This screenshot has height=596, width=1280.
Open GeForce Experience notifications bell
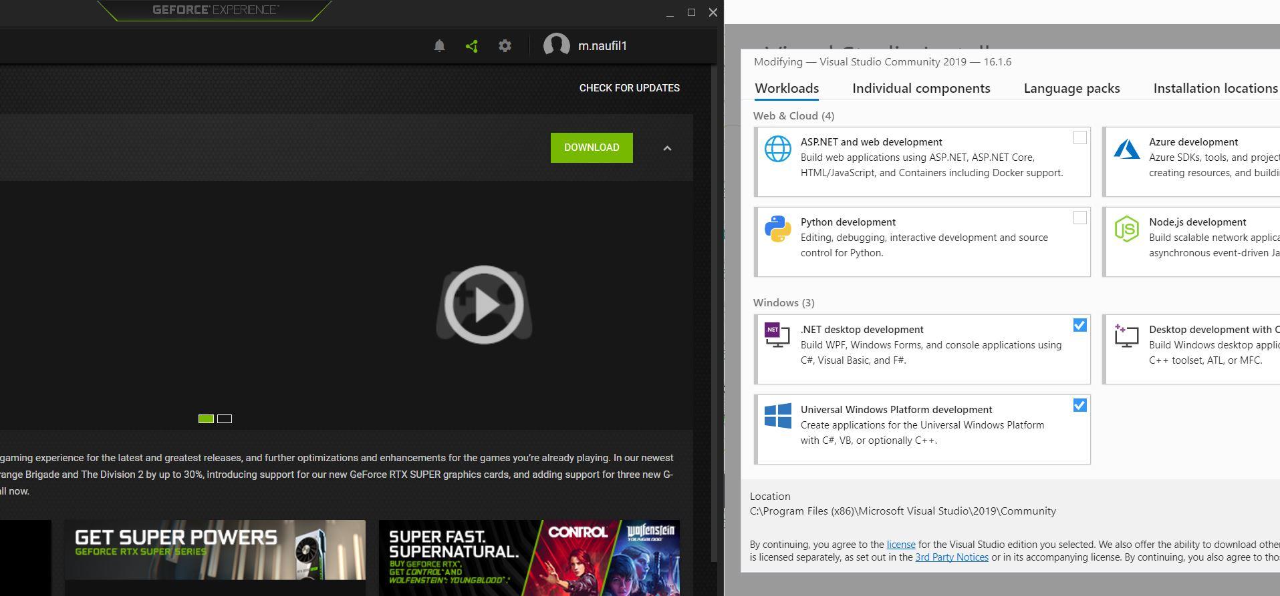point(439,46)
